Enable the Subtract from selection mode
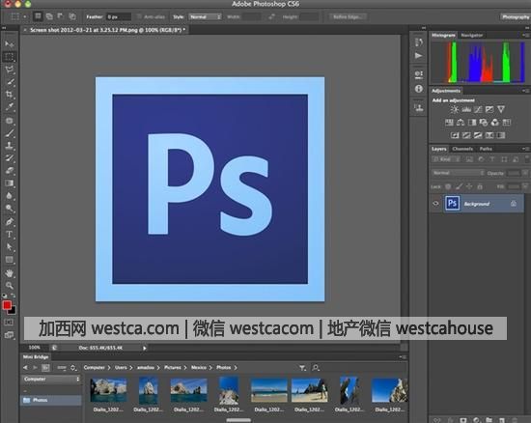 click(61, 16)
